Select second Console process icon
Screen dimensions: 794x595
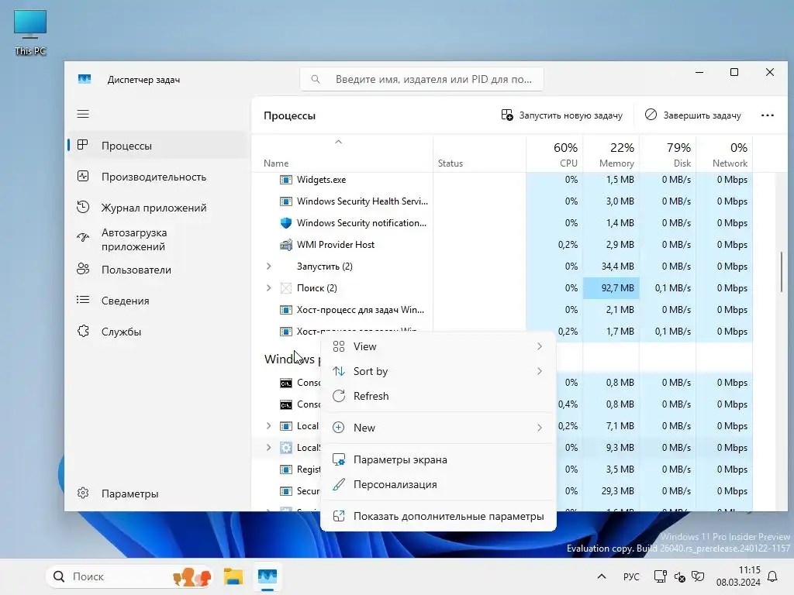[286, 404]
